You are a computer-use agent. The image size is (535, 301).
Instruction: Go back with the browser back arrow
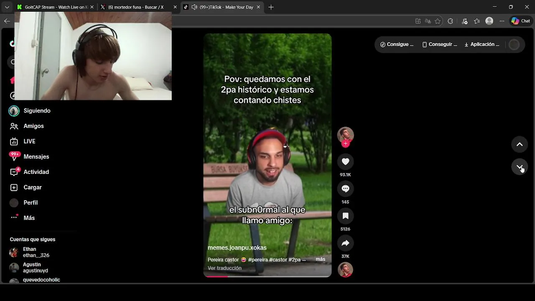point(7,21)
